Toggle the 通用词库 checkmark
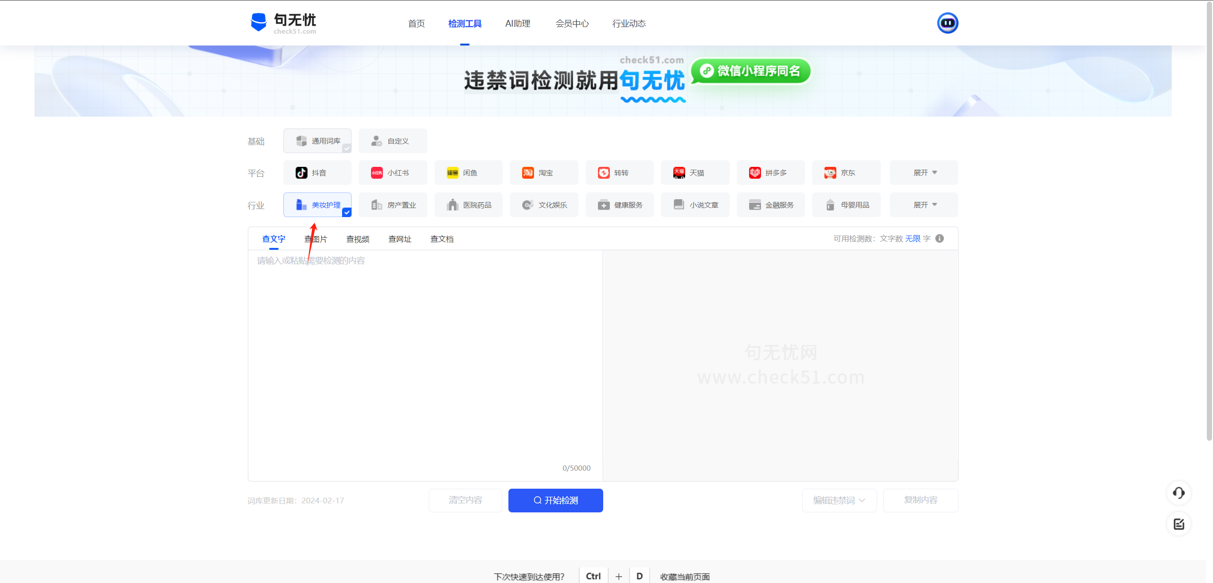Screen dimensions: 1213x583 coord(347,148)
